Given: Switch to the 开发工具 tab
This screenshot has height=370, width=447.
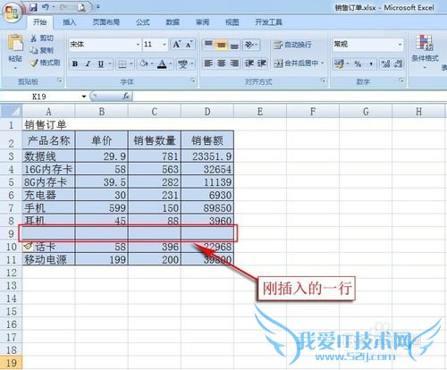Looking at the screenshot, I should (x=268, y=22).
